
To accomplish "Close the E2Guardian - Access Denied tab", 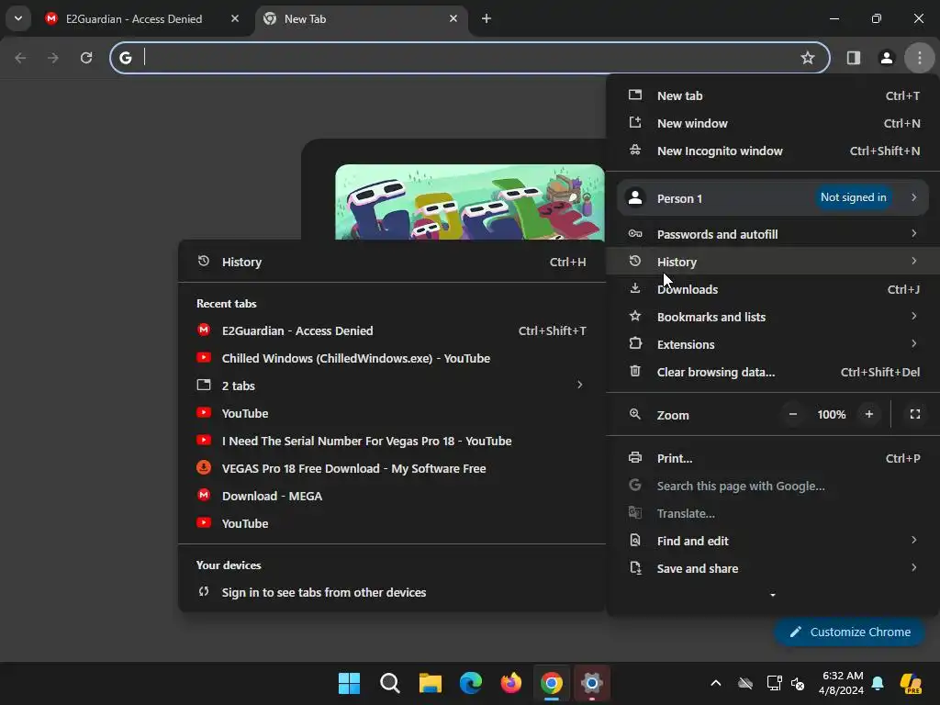I will pos(235,18).
